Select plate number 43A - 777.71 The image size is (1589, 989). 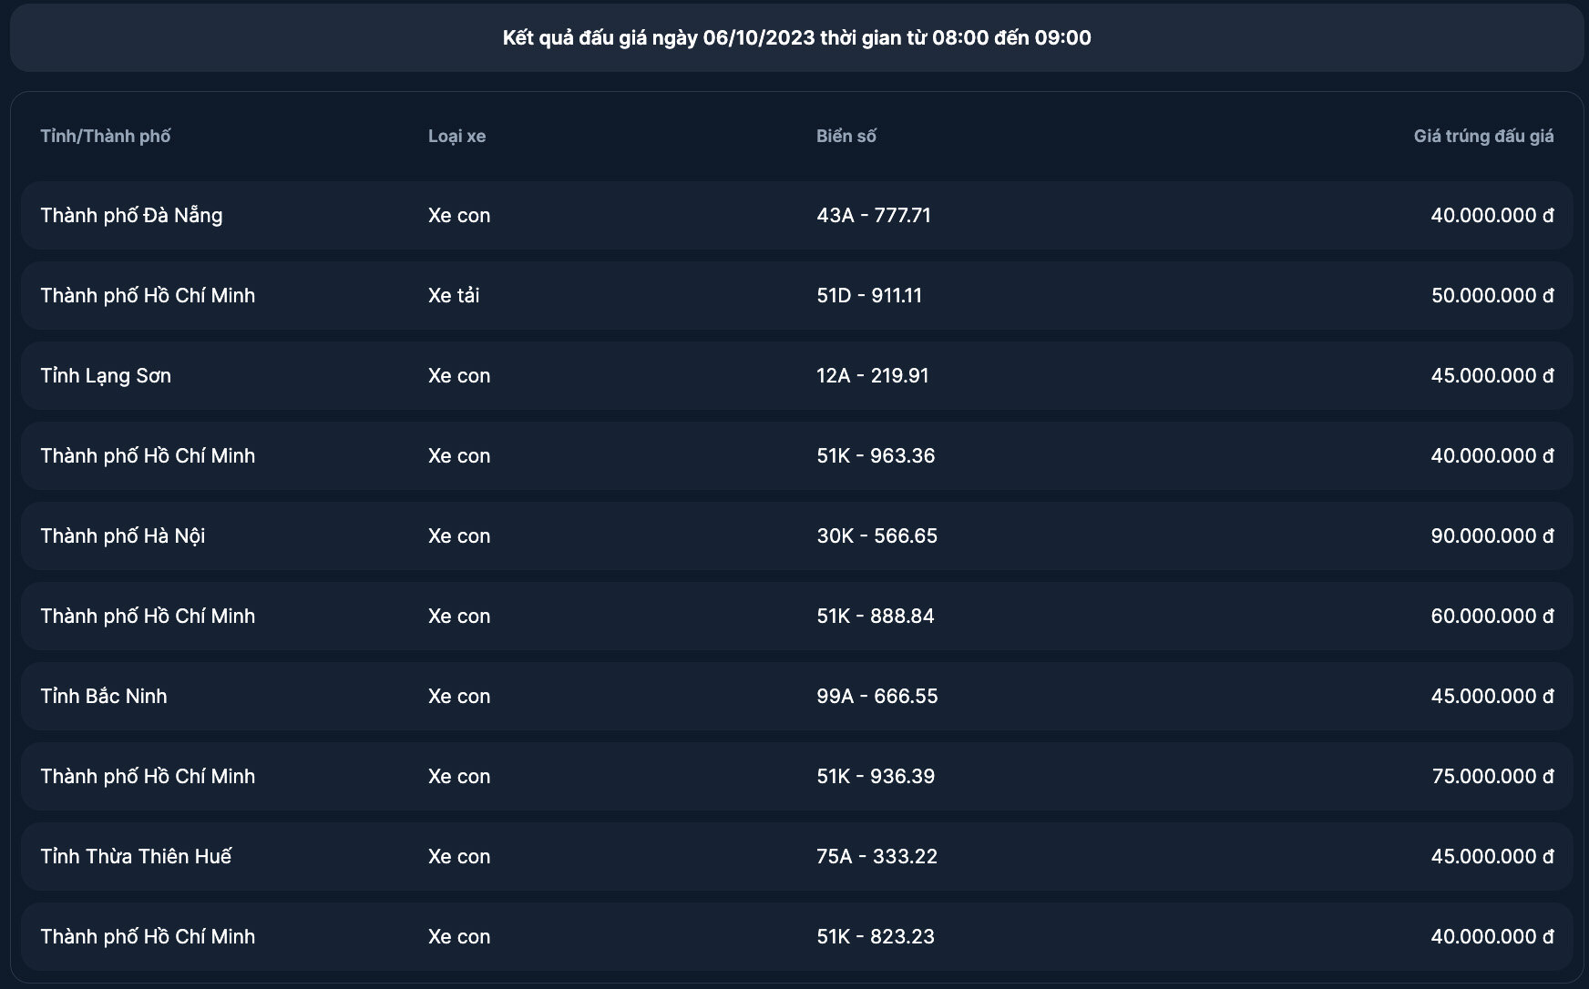coord(874,216)
